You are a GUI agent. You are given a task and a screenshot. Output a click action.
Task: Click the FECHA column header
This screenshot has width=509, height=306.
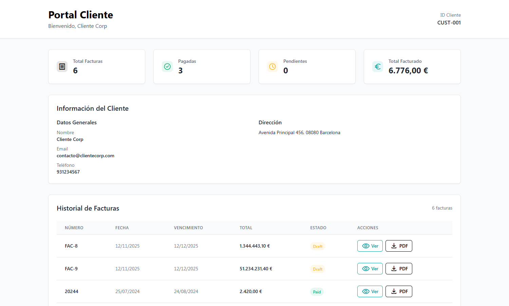click(122, 228)
